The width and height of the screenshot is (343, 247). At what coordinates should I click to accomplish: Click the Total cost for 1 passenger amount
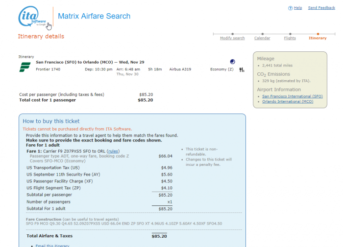tap(146, 100)
